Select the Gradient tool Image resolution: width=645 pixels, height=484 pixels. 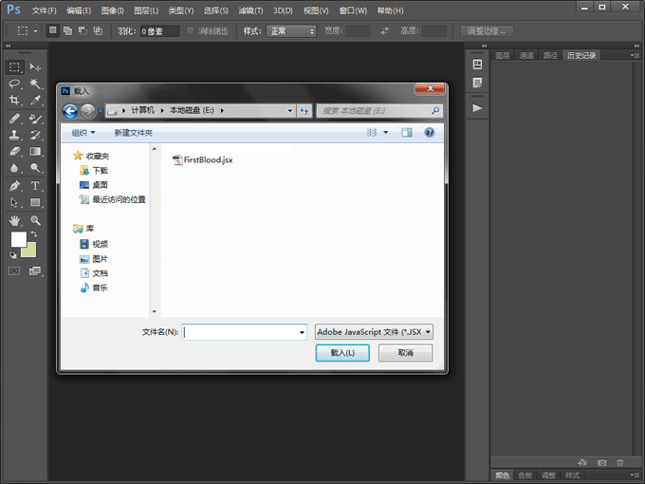pyautogui.click(x=35, y=152)
